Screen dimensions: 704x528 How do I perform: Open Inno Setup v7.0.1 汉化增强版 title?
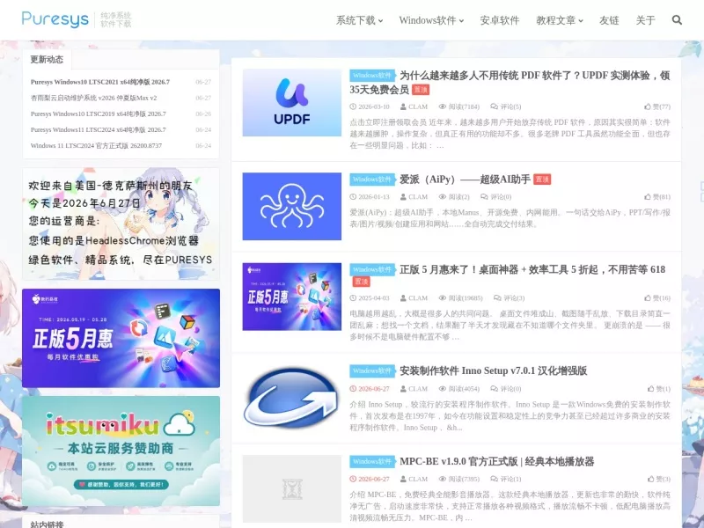493,370
